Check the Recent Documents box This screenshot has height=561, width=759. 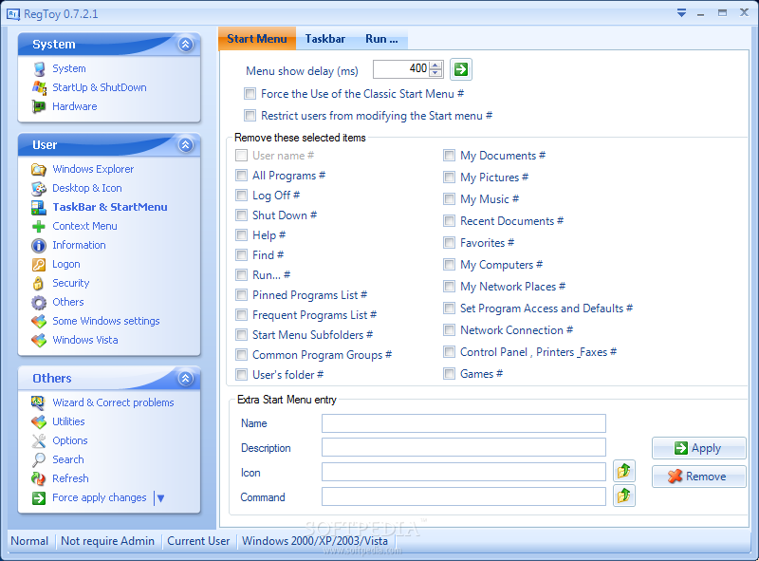[449, 221]
